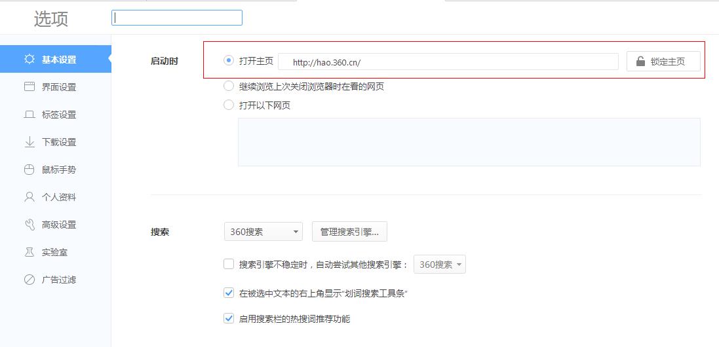
Task: Open 鼠标手势 settings
Action: coord(56,170)
